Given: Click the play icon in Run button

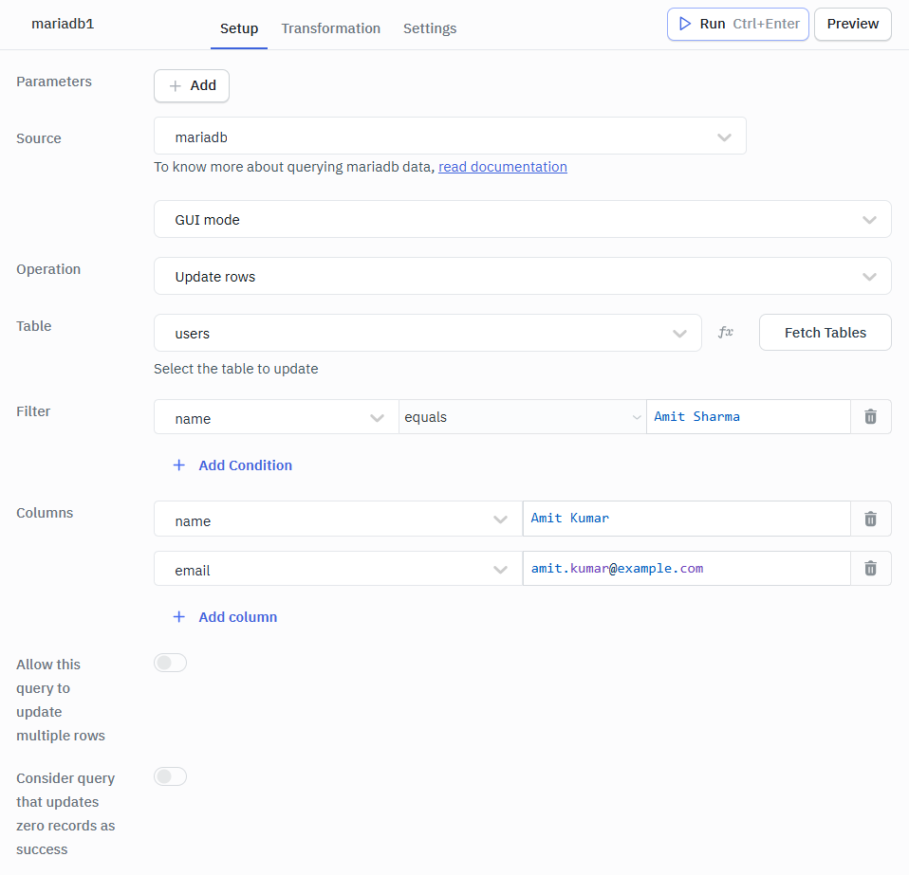Looking at the screenshot, I should tap(685, 24).
